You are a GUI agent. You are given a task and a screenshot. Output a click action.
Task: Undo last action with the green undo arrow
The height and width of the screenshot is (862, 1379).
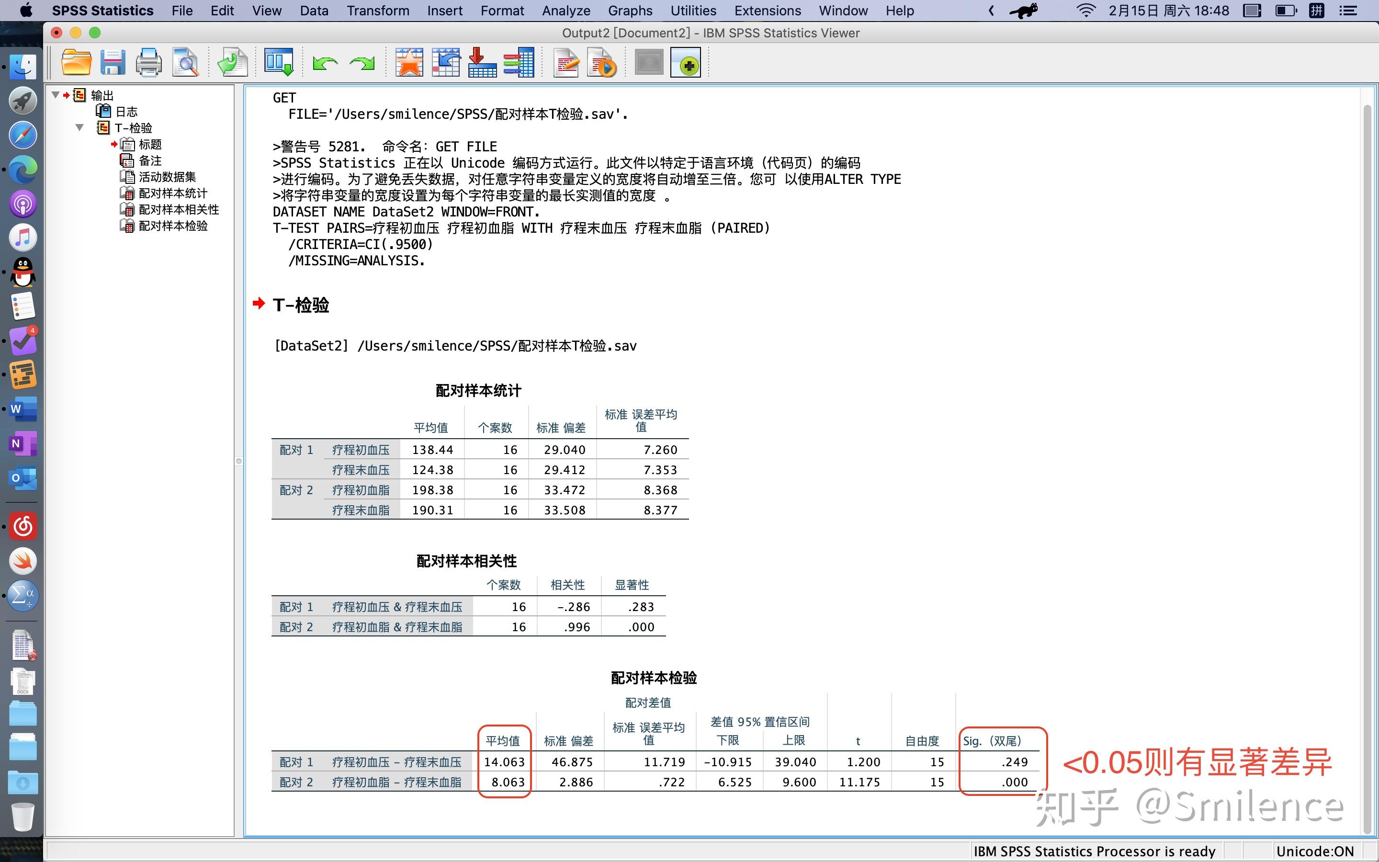click(x=325, y=63)
